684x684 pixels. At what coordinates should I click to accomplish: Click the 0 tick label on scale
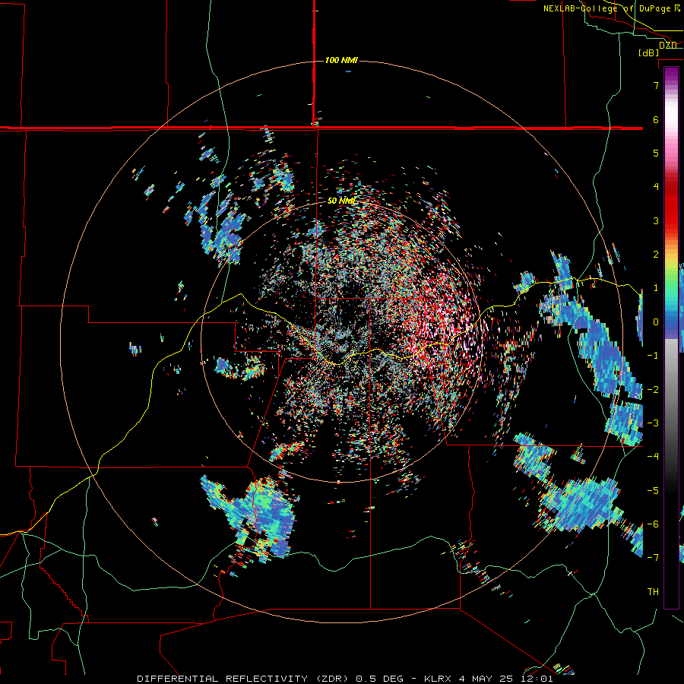(656, 322)
